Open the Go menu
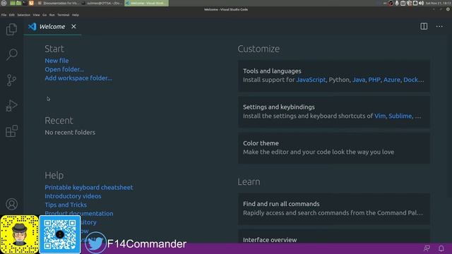This screenshot has width=452, height=254. 44,15
